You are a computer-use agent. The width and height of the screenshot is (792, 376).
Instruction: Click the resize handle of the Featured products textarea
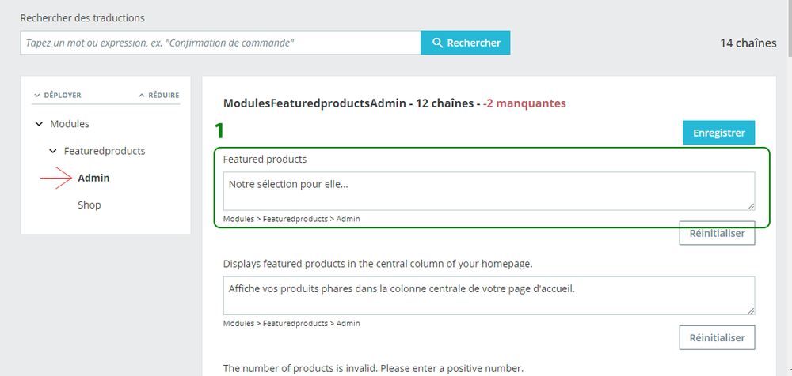coord(750,205)
